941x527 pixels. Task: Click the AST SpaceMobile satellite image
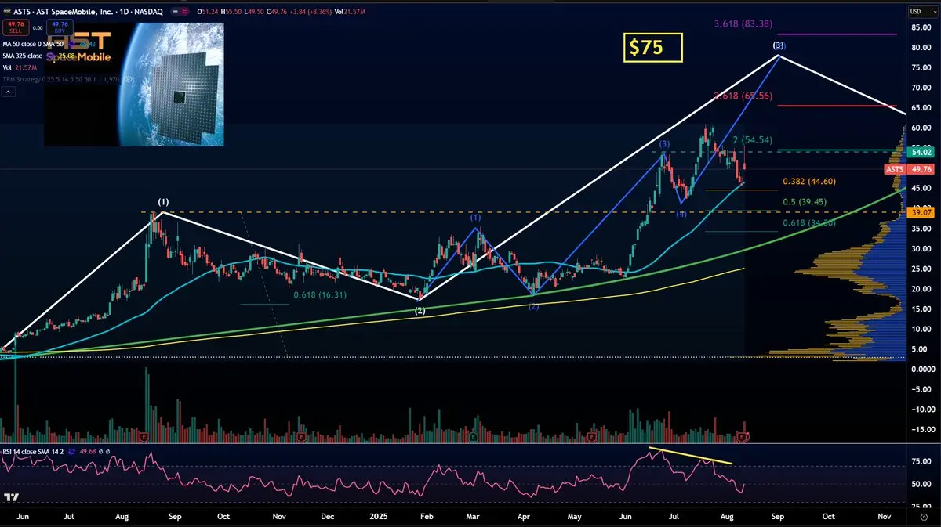[134, 84]
